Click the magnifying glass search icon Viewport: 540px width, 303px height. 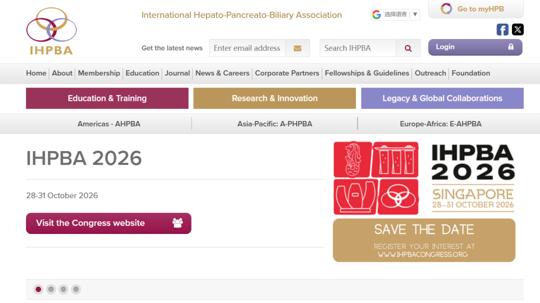point(408,48)
